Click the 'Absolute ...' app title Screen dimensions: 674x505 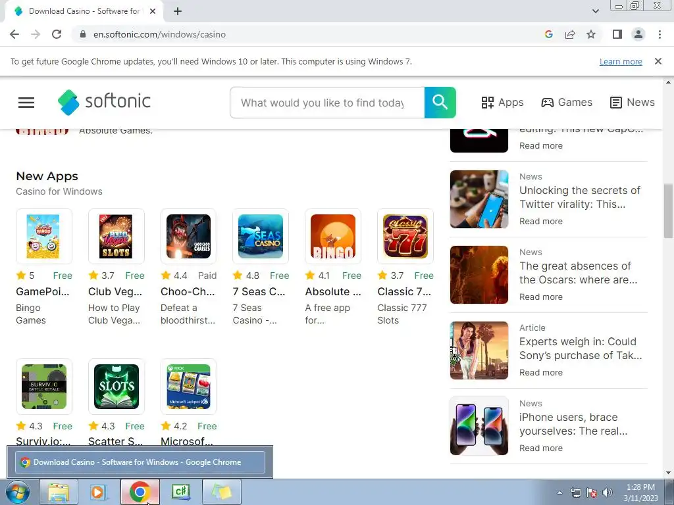(333, 291)
